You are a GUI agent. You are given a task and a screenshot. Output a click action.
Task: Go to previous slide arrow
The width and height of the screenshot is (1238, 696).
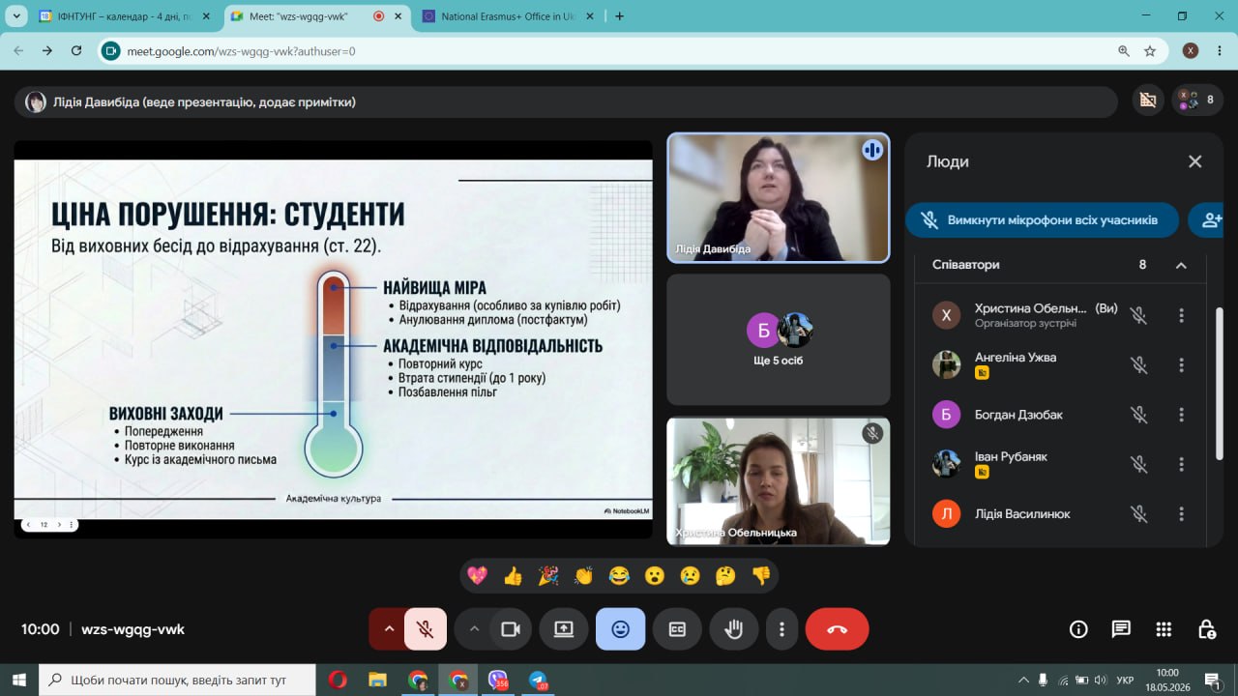pos(28,525)
